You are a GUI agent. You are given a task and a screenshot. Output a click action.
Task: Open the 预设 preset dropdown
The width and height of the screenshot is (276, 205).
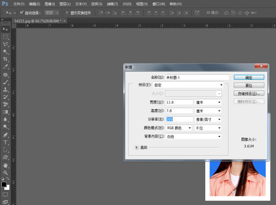(x=188, y=85)
